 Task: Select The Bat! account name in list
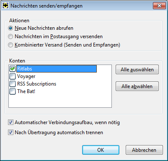(26, 91)
